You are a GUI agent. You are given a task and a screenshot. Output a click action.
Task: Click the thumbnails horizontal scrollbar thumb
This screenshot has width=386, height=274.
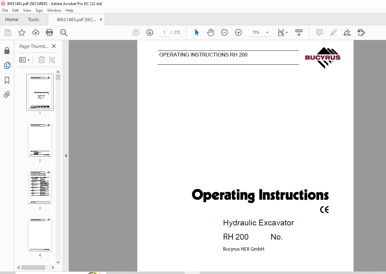click(34, 267)
